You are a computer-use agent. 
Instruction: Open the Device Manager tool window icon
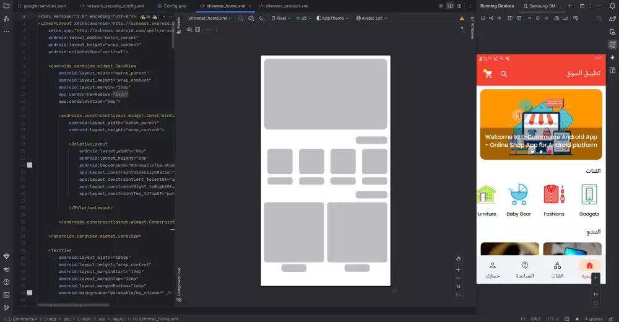pyautogui.click(x=612, y=32)
